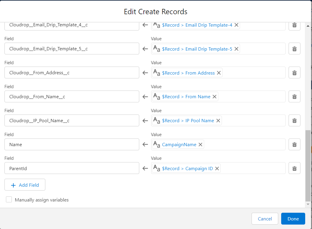
Task: Cancel editing Create Records
Action: (265, 219)
